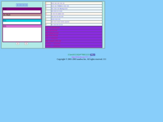The width and height of the screenshot is (163, 122).
Task: Open the 97vh.126.com link in the purple list
Action: coord(52,36)
